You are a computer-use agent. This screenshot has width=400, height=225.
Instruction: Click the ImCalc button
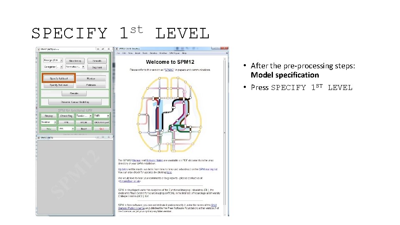(84, 122)
